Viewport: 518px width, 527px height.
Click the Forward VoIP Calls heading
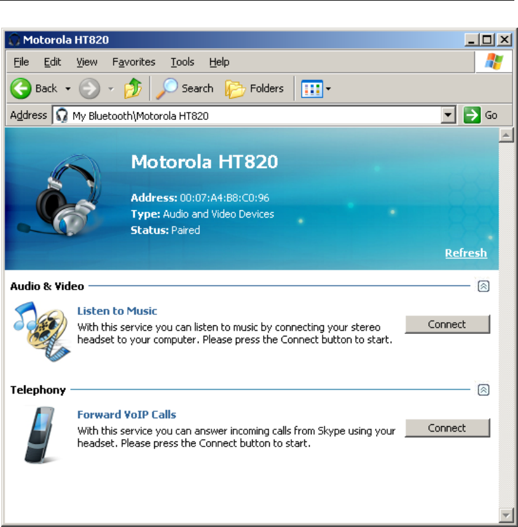tap(127, 414)
